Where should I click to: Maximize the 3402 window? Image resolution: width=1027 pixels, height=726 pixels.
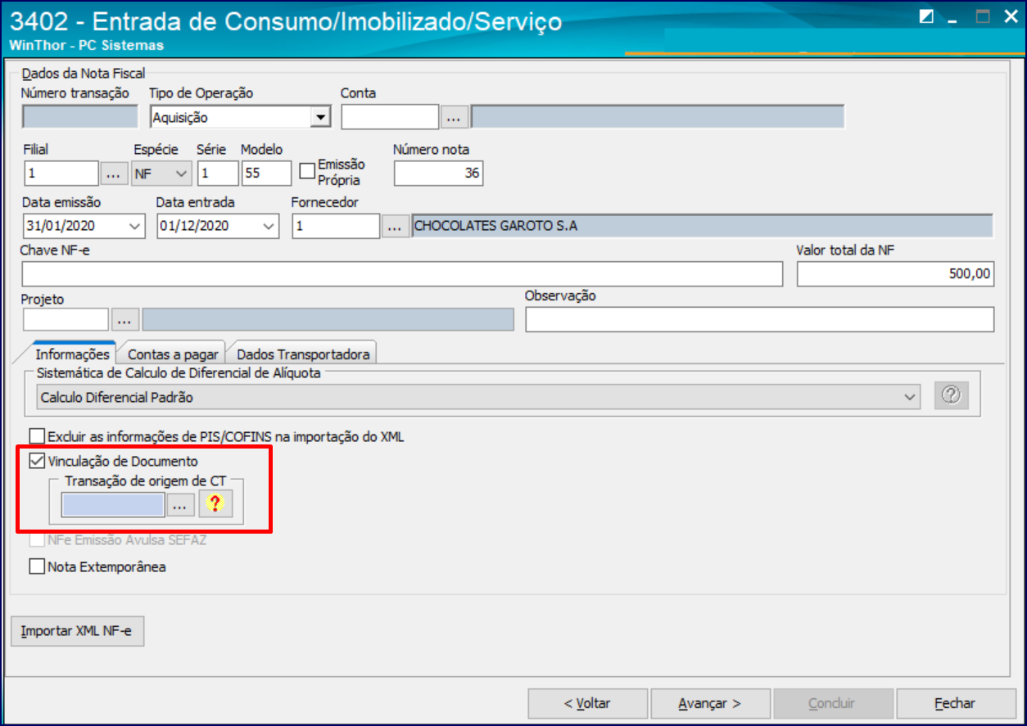(x=983, y=16)
